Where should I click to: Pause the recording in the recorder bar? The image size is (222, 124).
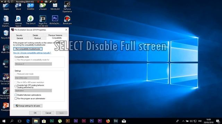tap(38, 1)
